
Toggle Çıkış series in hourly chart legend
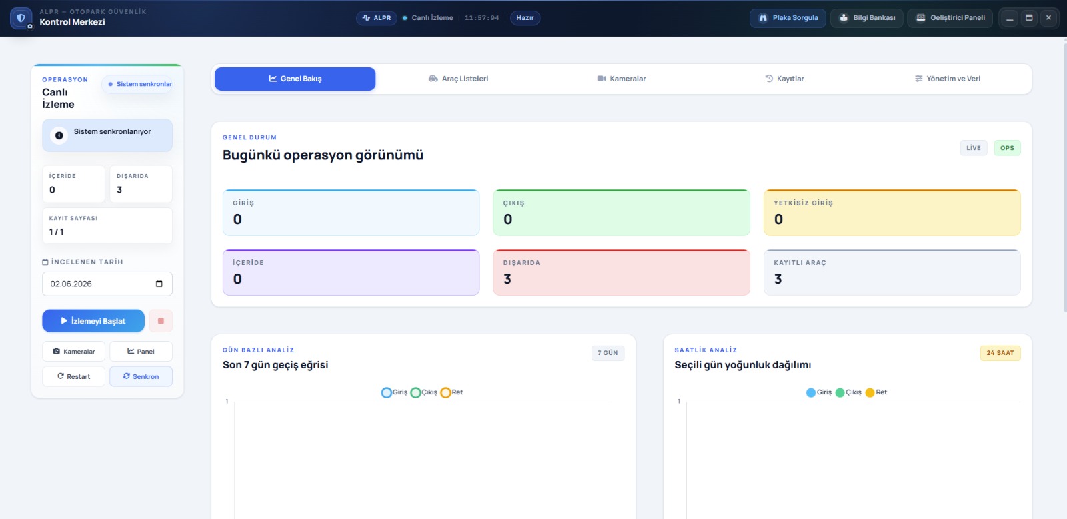[848, 392]
